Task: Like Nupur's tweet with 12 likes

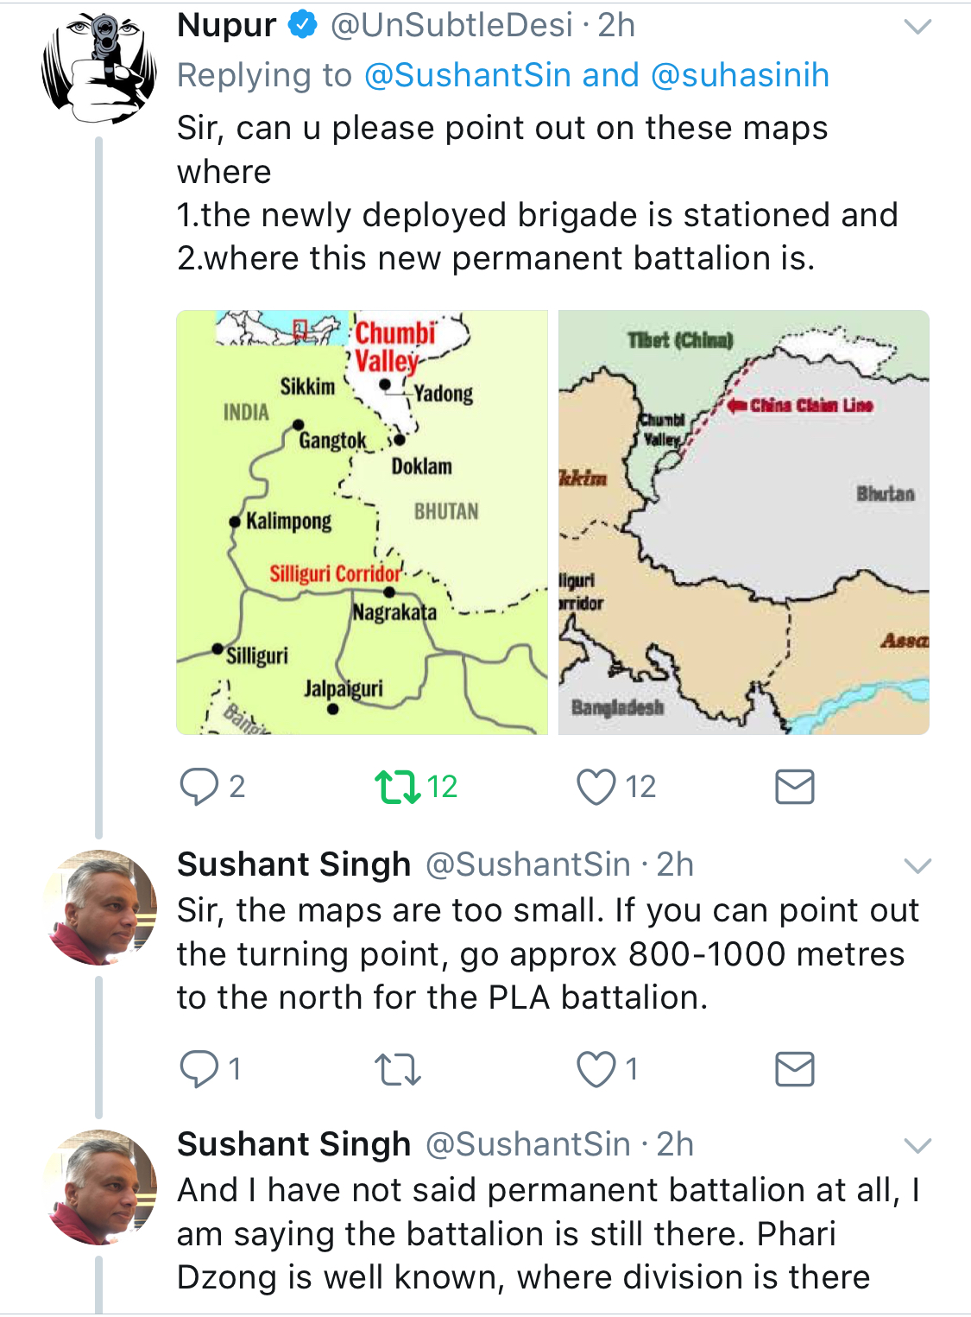Action: click(x=596, y=787)
